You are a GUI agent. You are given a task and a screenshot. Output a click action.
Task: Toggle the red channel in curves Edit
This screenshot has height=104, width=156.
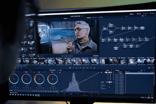click(x=108, y=73)
